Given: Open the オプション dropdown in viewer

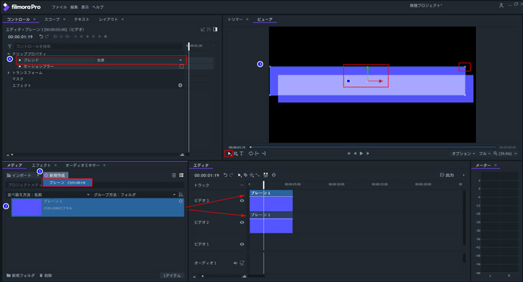Looking at the screenshot, I should (463, 154).
